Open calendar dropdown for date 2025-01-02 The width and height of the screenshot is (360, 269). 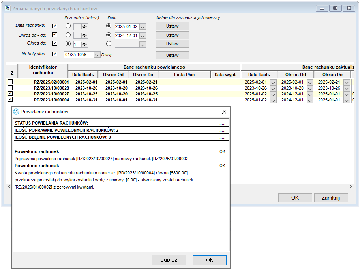[x=142, y=27]
